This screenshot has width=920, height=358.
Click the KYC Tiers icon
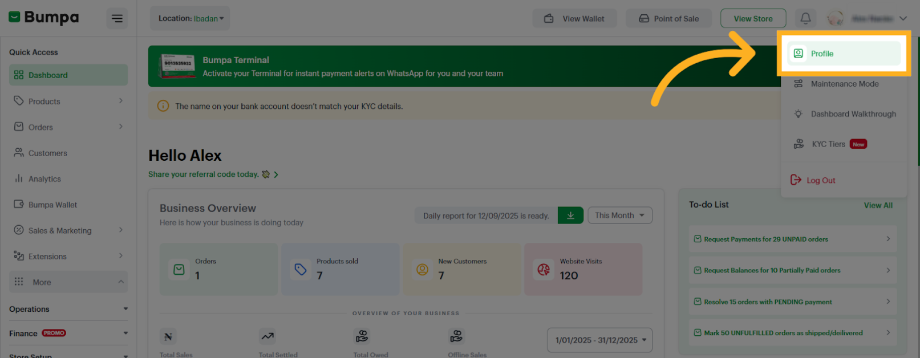[799, 144]
